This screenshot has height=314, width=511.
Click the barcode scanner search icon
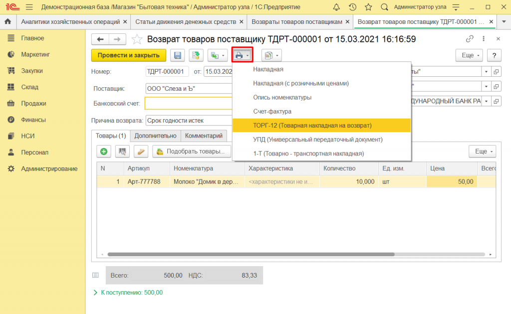123,152
